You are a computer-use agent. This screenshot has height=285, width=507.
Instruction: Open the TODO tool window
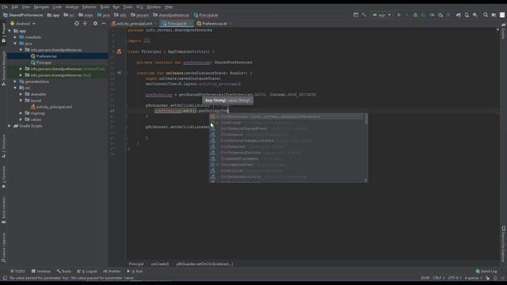coord(17,271)
